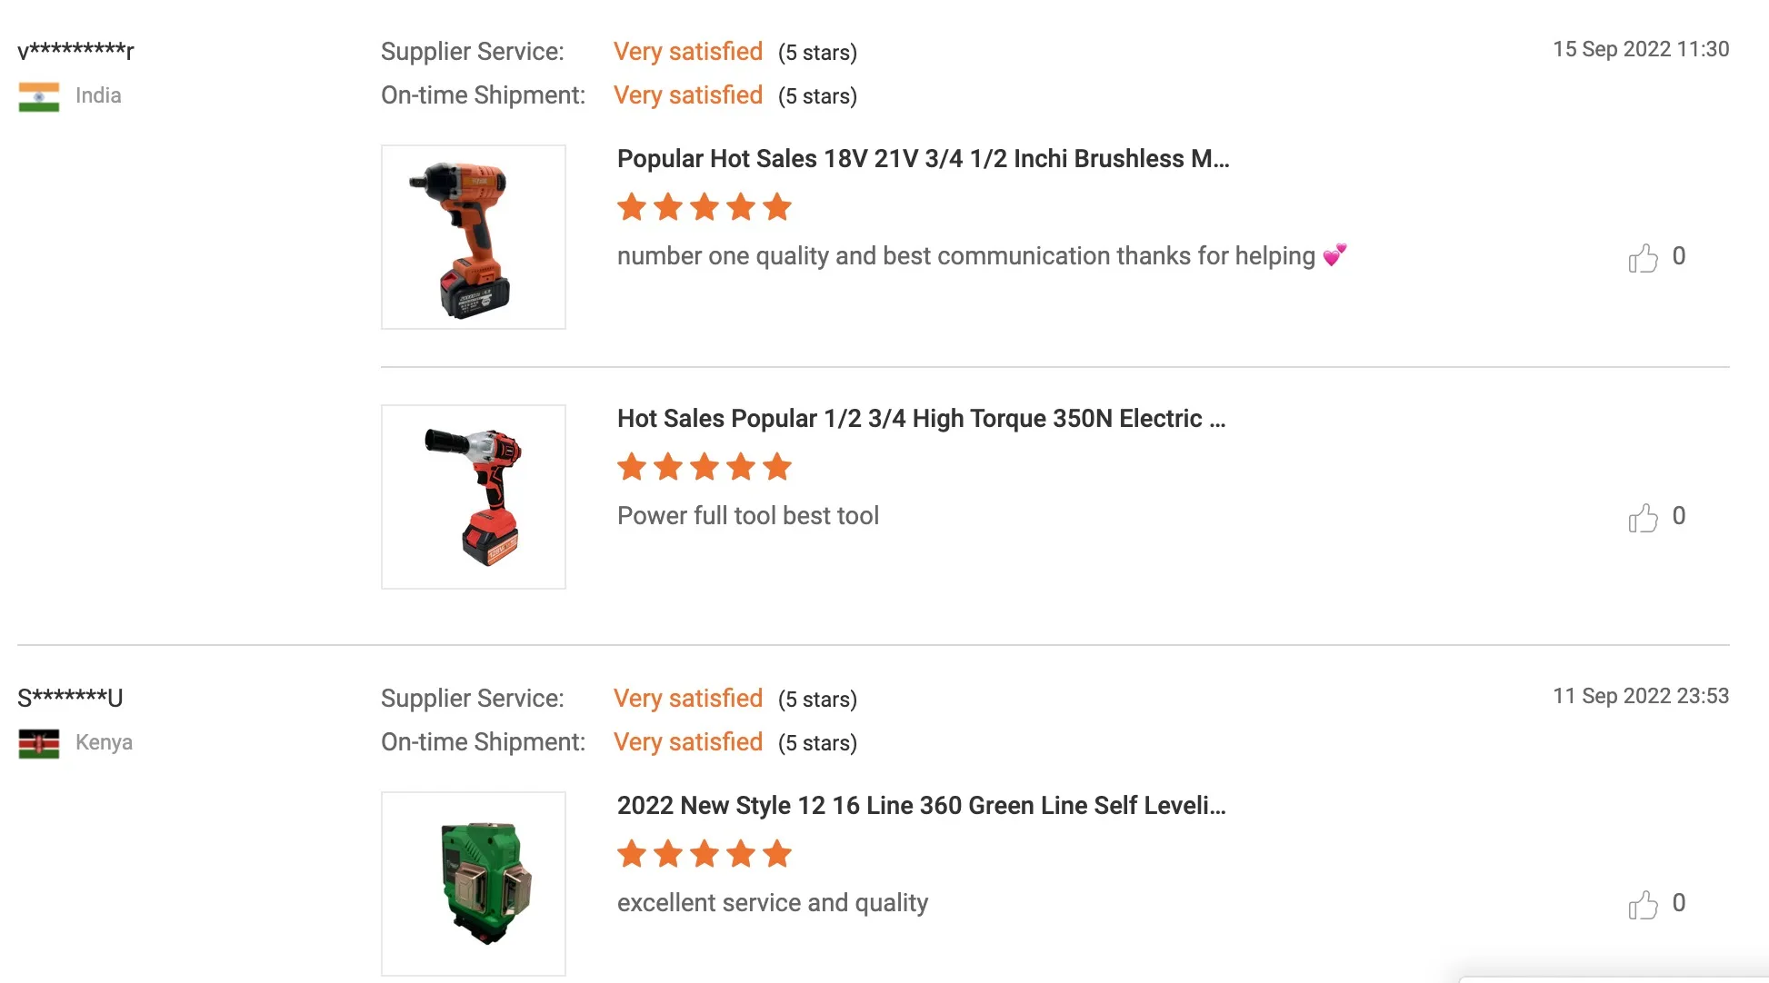Click the like count next to 'Power full tool' review
The width and height of the screenshot is (1769, 983).
point(1679,516)
